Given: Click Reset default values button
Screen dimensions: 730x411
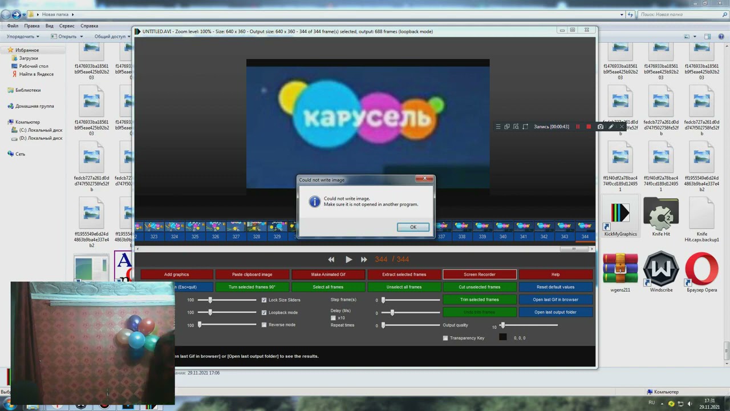Looking at the screenshot, I should (555, 287).
